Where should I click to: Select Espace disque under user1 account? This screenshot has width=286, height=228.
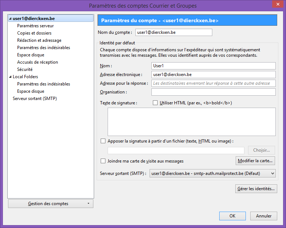pyautogui.click(x=31, y=55)
